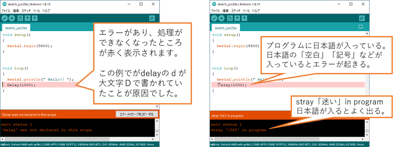Screen dimensions: 395x147
Task: Click right console horizontal scrollbar
Action: tap(287, 139)
